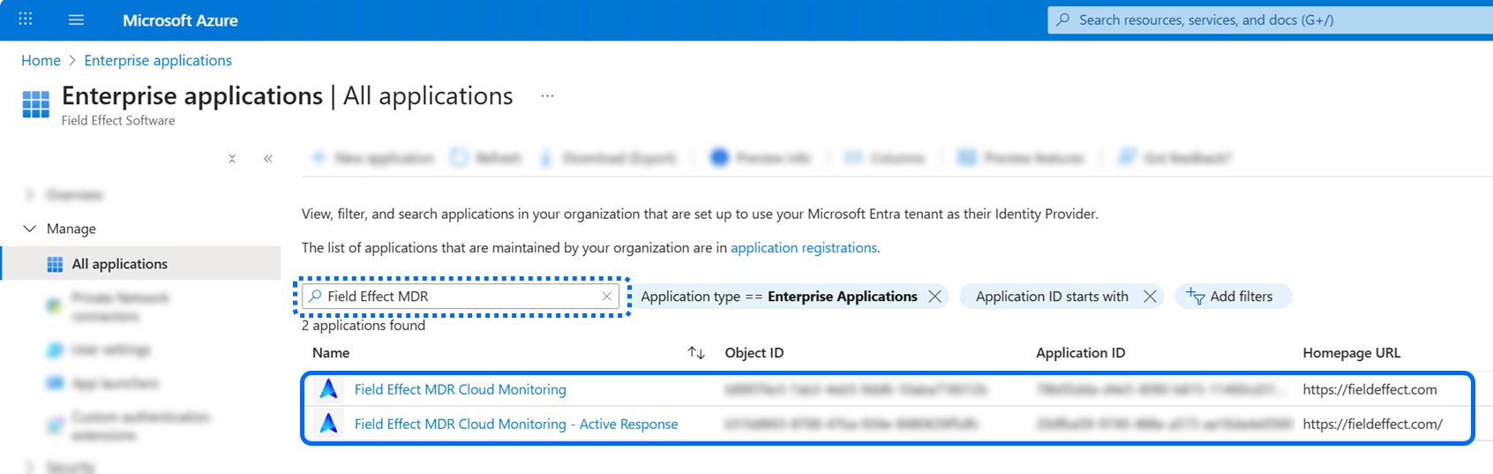Open the hamburger portal menu

coord(76,19)
